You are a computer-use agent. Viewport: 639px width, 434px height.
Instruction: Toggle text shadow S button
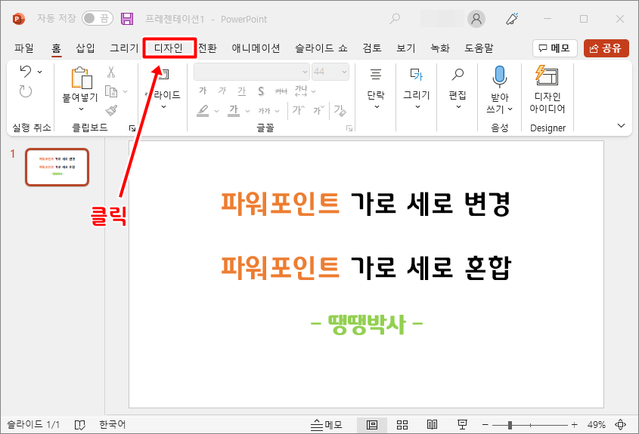tap(261, 91)
